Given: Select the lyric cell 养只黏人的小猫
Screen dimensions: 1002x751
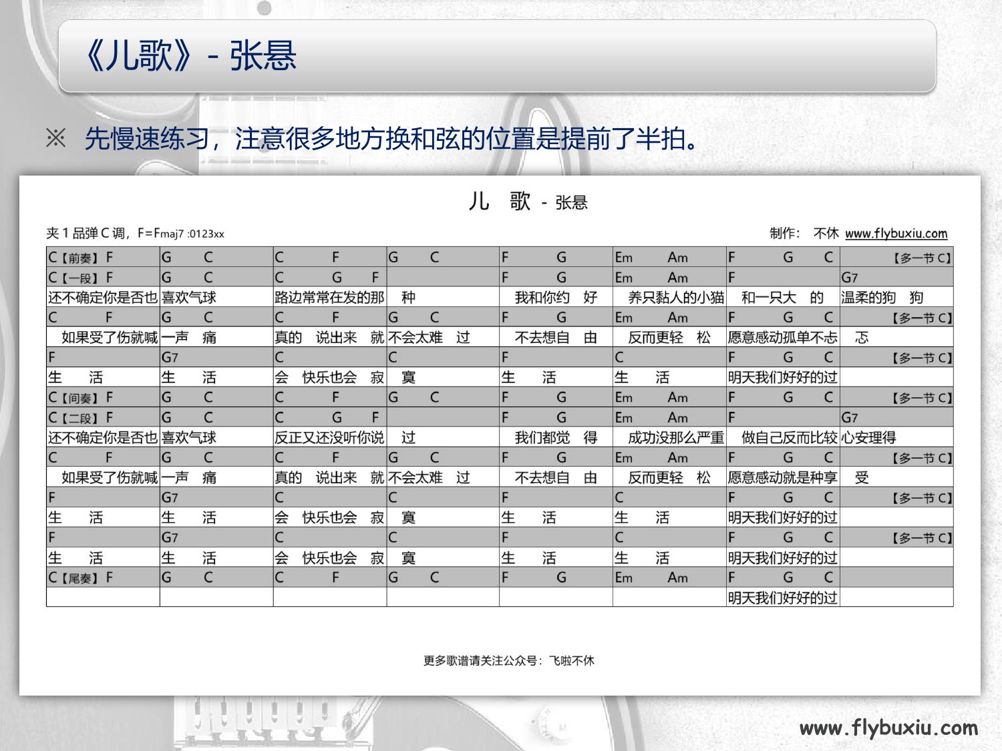Looking at the screenshot, I should (669, 297).
